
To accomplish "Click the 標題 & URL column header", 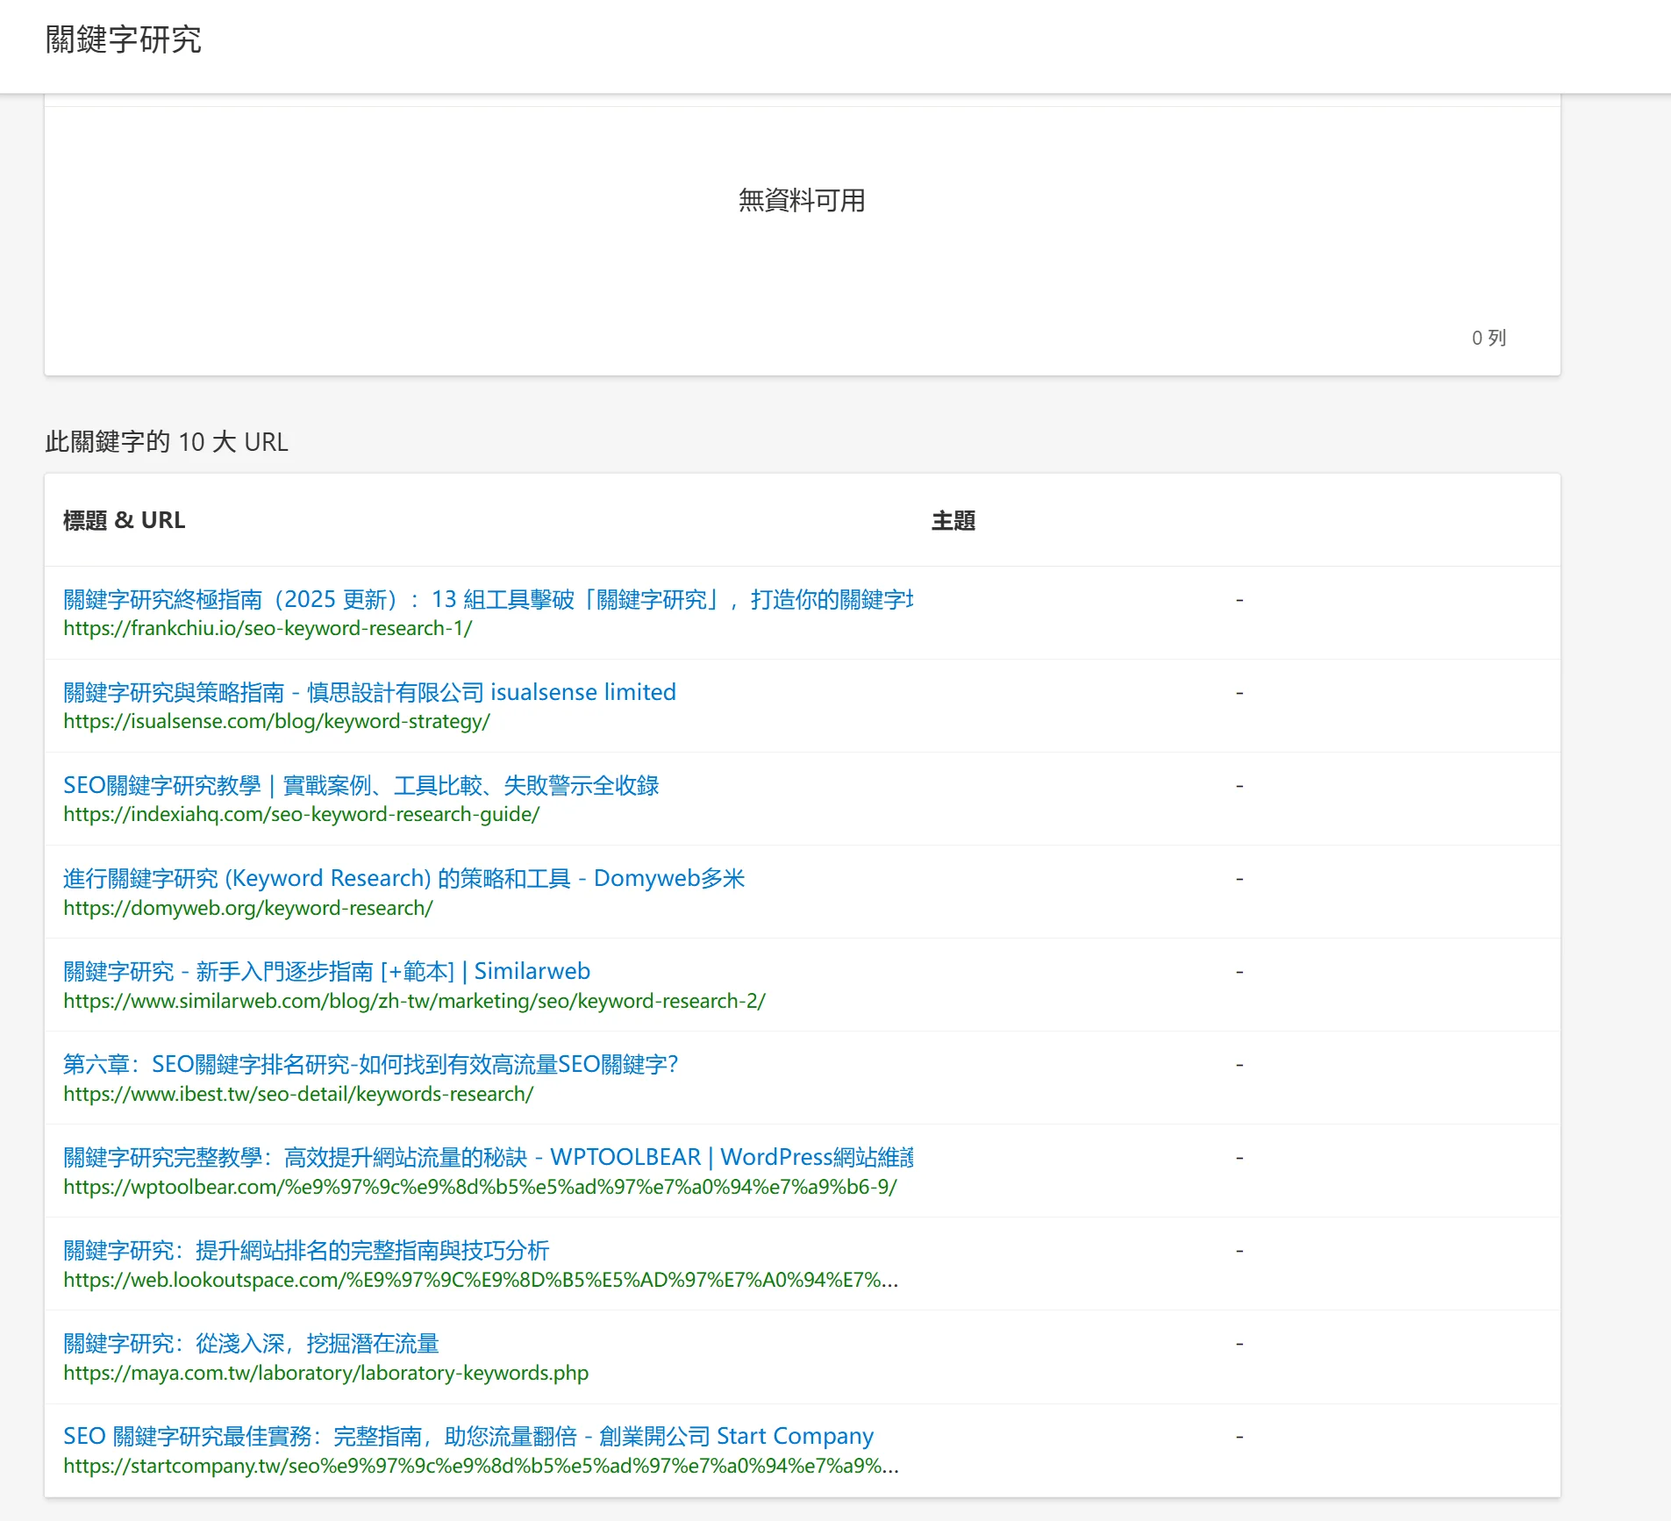I will (124, 519).
